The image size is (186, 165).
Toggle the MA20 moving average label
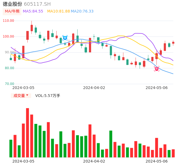click(82, 11)
